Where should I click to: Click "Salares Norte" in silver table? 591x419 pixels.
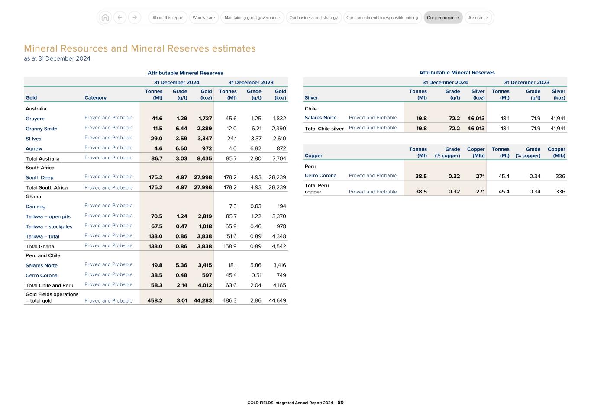[x=320, y=118]
